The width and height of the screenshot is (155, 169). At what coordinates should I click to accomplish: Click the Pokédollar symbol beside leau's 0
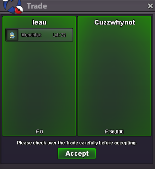(x=37, y=132)
